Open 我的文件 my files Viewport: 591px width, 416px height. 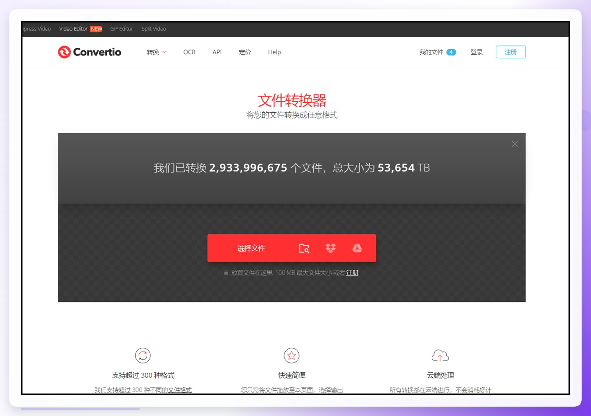431,52
